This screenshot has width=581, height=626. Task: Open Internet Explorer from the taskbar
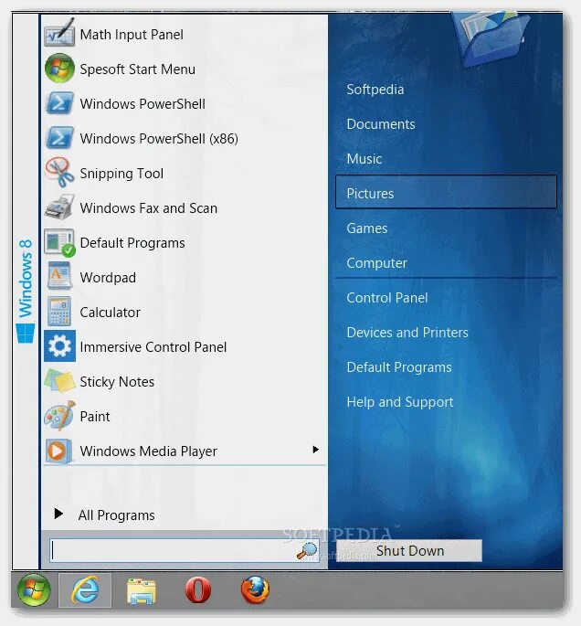85,590
